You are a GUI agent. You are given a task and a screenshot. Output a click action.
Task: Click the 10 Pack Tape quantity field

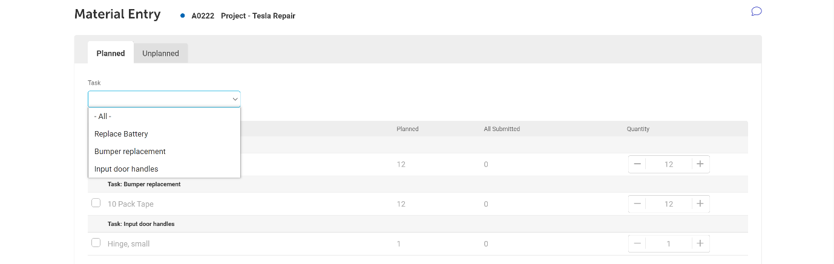[669, 204]
